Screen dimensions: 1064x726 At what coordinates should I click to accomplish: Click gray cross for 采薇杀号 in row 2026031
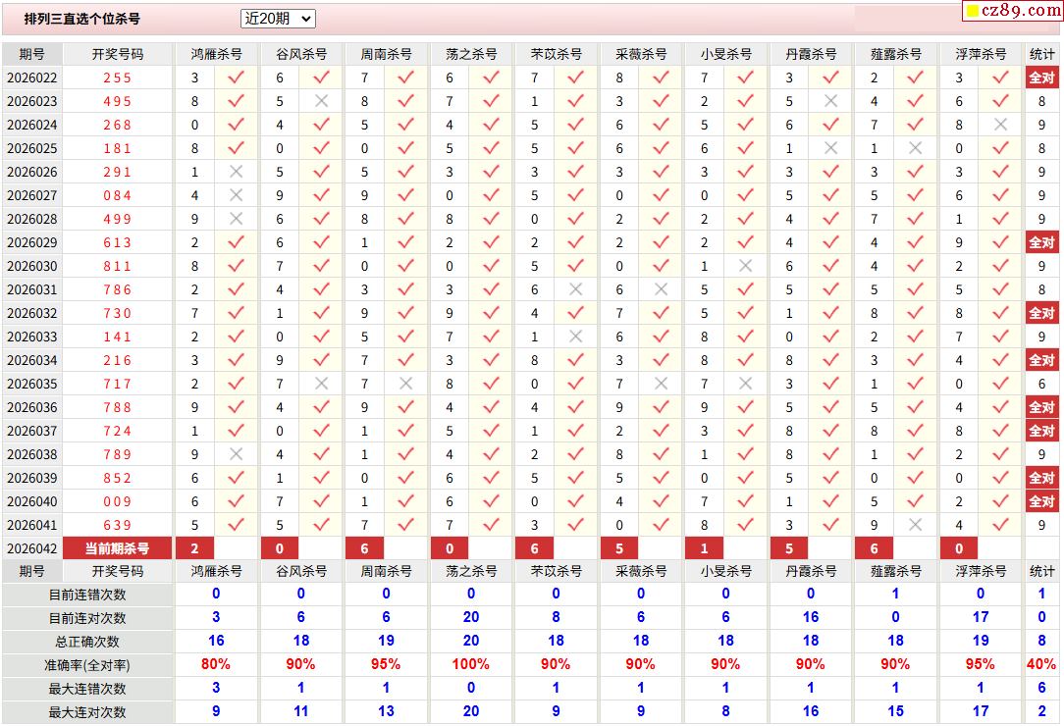pyautogui.click(x=661, y=289)
